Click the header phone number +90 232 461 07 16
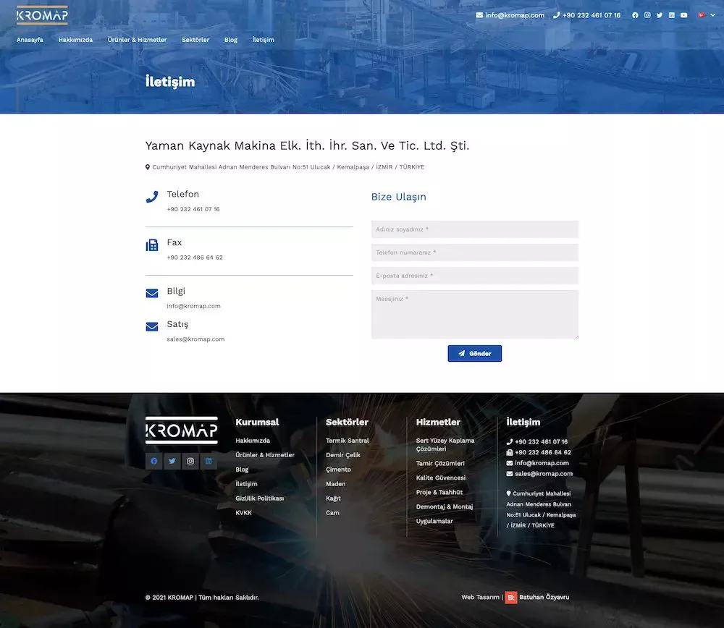 tap(591, 15)
